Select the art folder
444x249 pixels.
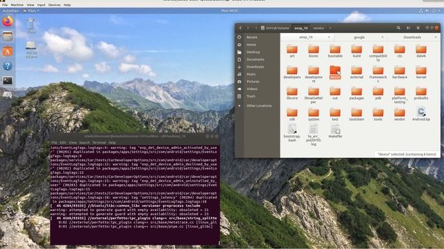(x=292, y=51)
